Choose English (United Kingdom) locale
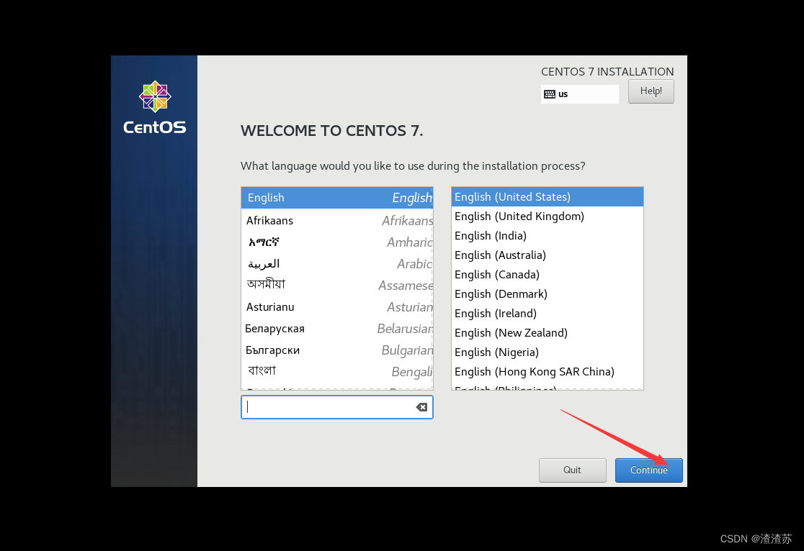 coord(547,216)
